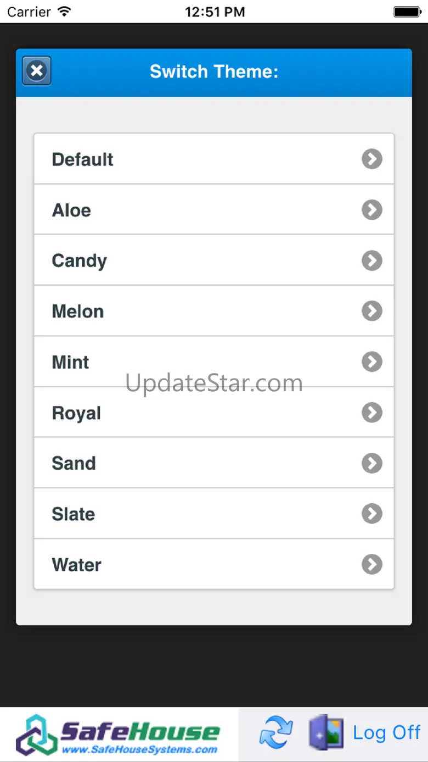Screen dimensions: 428x762
Task: Click the chevron on the Slate row
Action: (x=371, y=514)
